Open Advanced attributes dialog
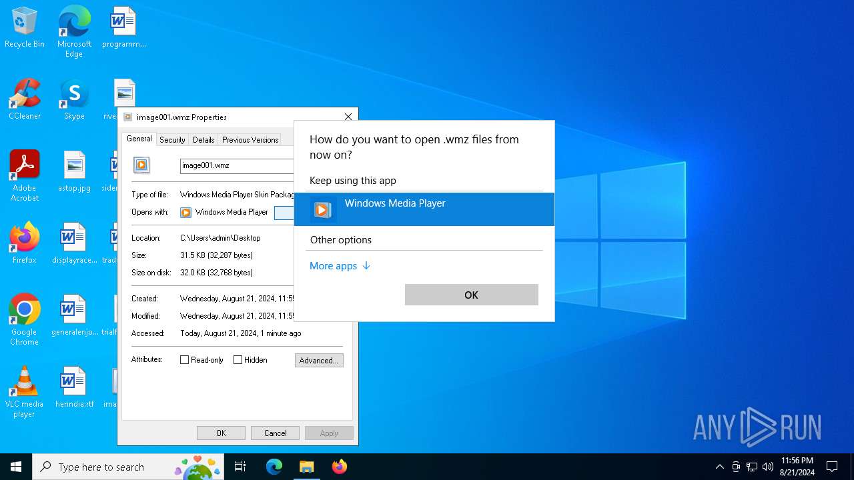 point(319,360)
